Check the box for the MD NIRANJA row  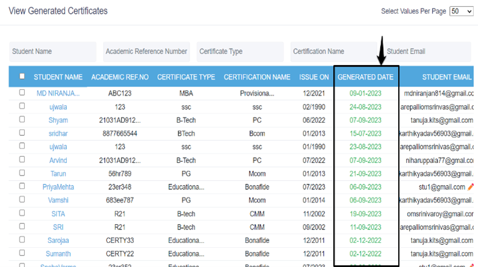tap(22, 93)
